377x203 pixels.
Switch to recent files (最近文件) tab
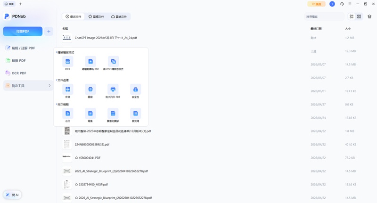pyautogui.click(x=74, y=16)
